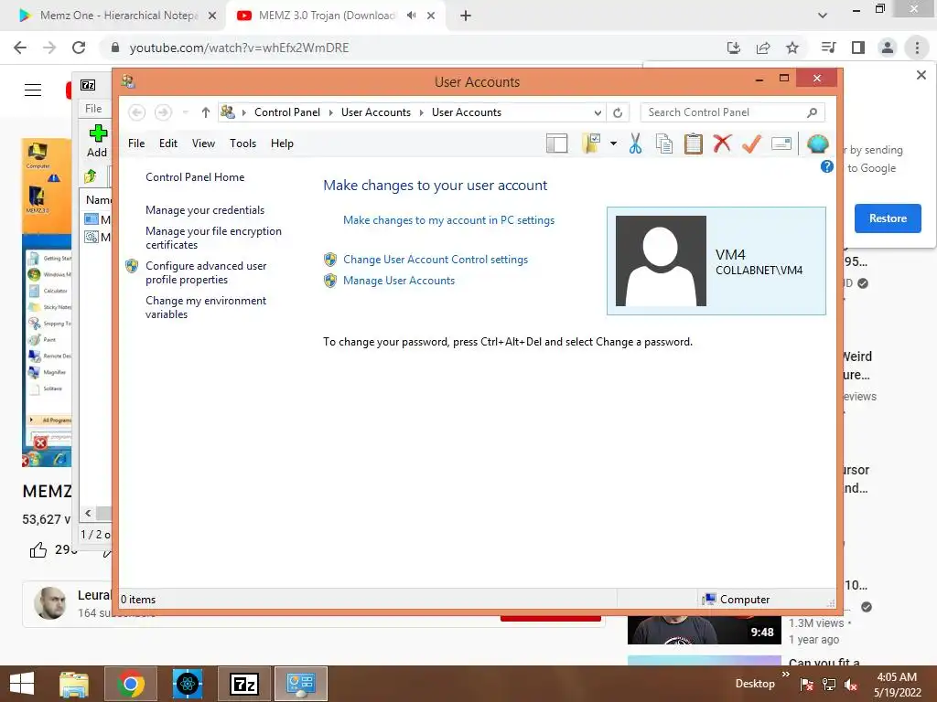Screen dimensions: 937x702
Task: Click the red X Delete icon
Action: point(722,144)
